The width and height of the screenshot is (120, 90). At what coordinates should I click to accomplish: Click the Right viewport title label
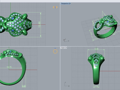point(63,48)
